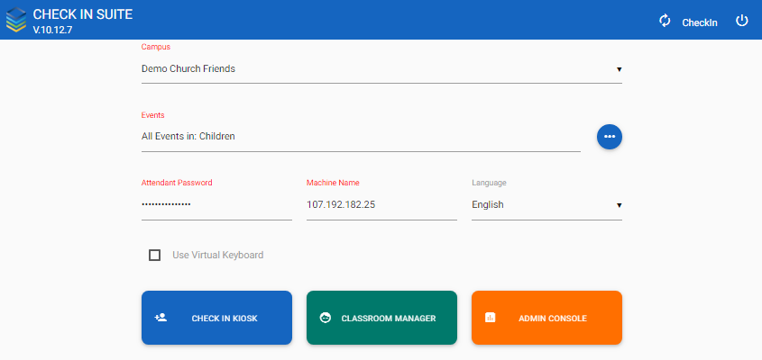Click the All Events in: Children field
This screenshot has height=360, width=762.
point(361,137)
